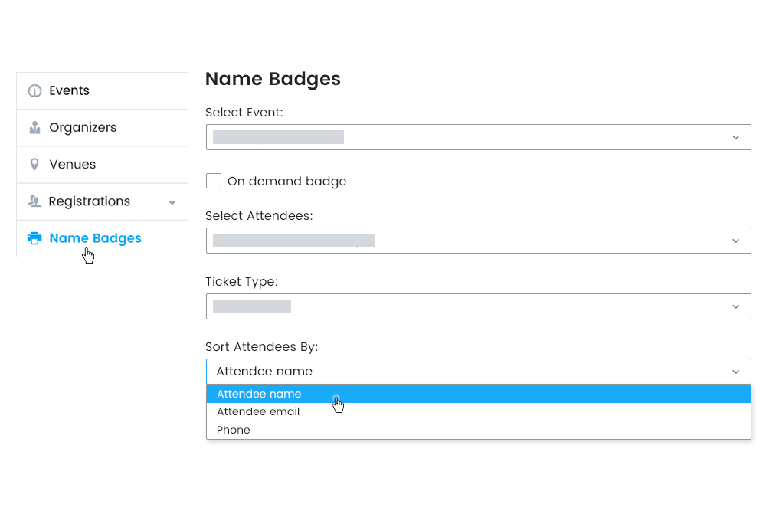Click the Select Attendees dropdown arrow
Screen dimensions: 766x511
(738, 241)
